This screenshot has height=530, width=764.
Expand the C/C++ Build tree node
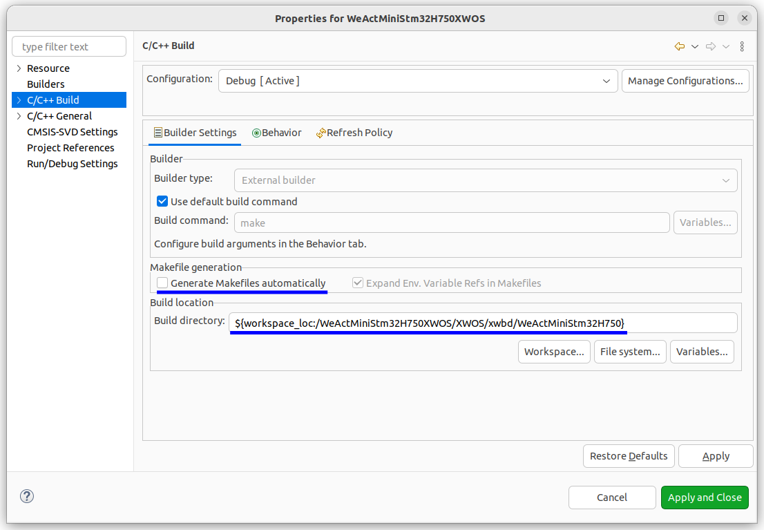pos(19,100)
